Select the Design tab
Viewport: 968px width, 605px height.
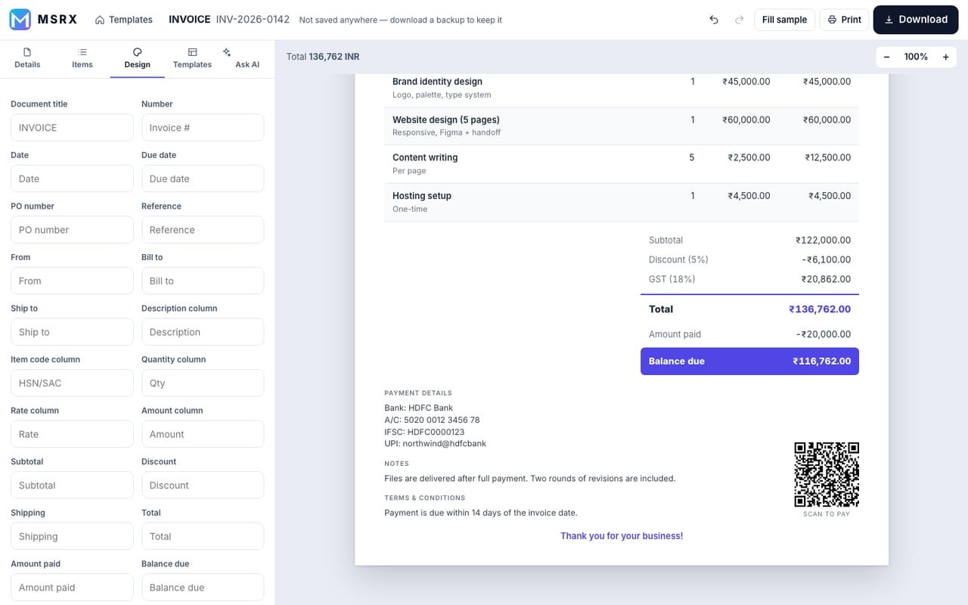tap(137, 58)
